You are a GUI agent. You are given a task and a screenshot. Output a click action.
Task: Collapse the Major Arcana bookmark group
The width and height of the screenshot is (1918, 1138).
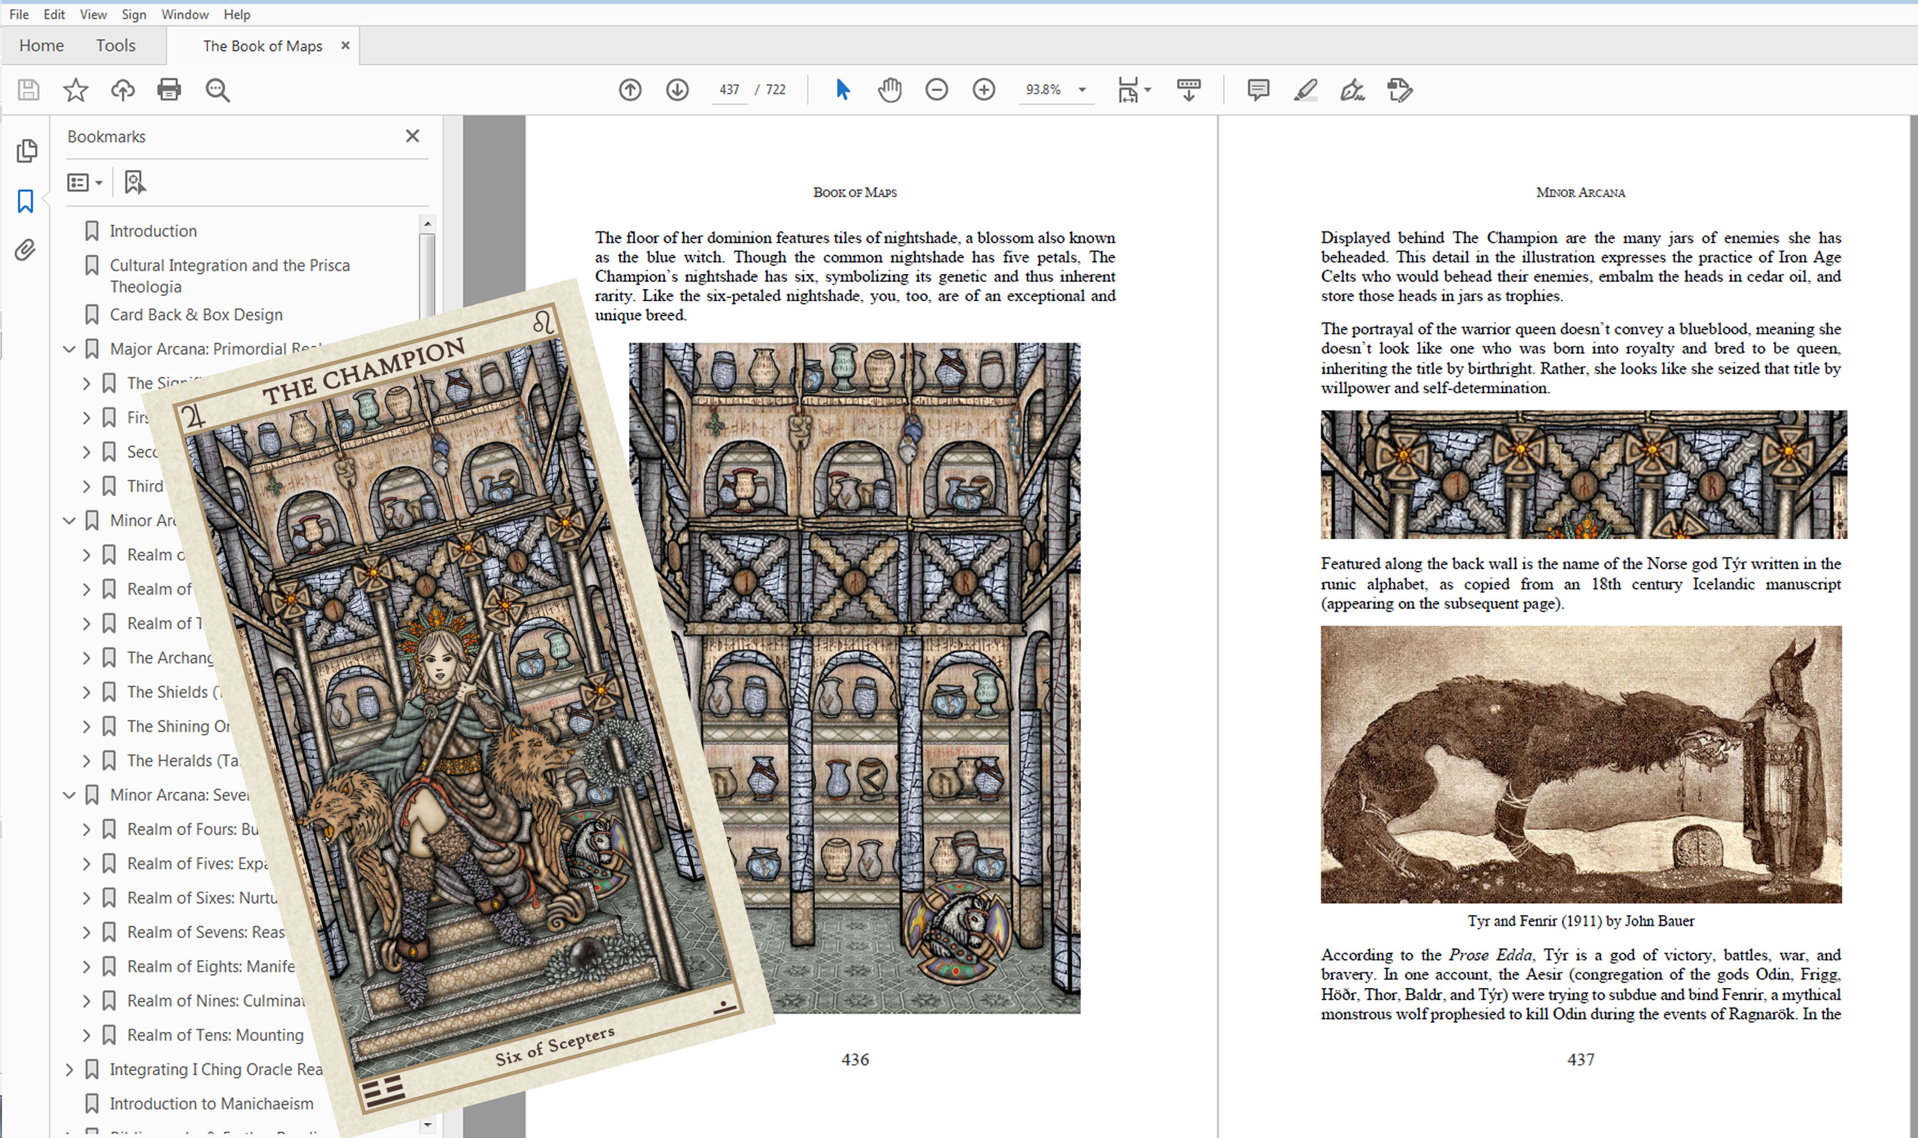tap(69, 349)
